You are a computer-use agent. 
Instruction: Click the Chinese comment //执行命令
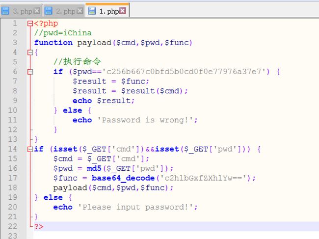click(78, 62)
